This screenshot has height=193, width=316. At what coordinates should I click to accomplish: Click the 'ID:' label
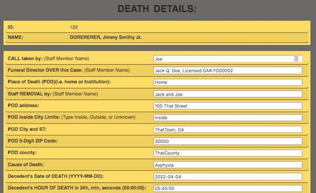[x=11, y=27]
